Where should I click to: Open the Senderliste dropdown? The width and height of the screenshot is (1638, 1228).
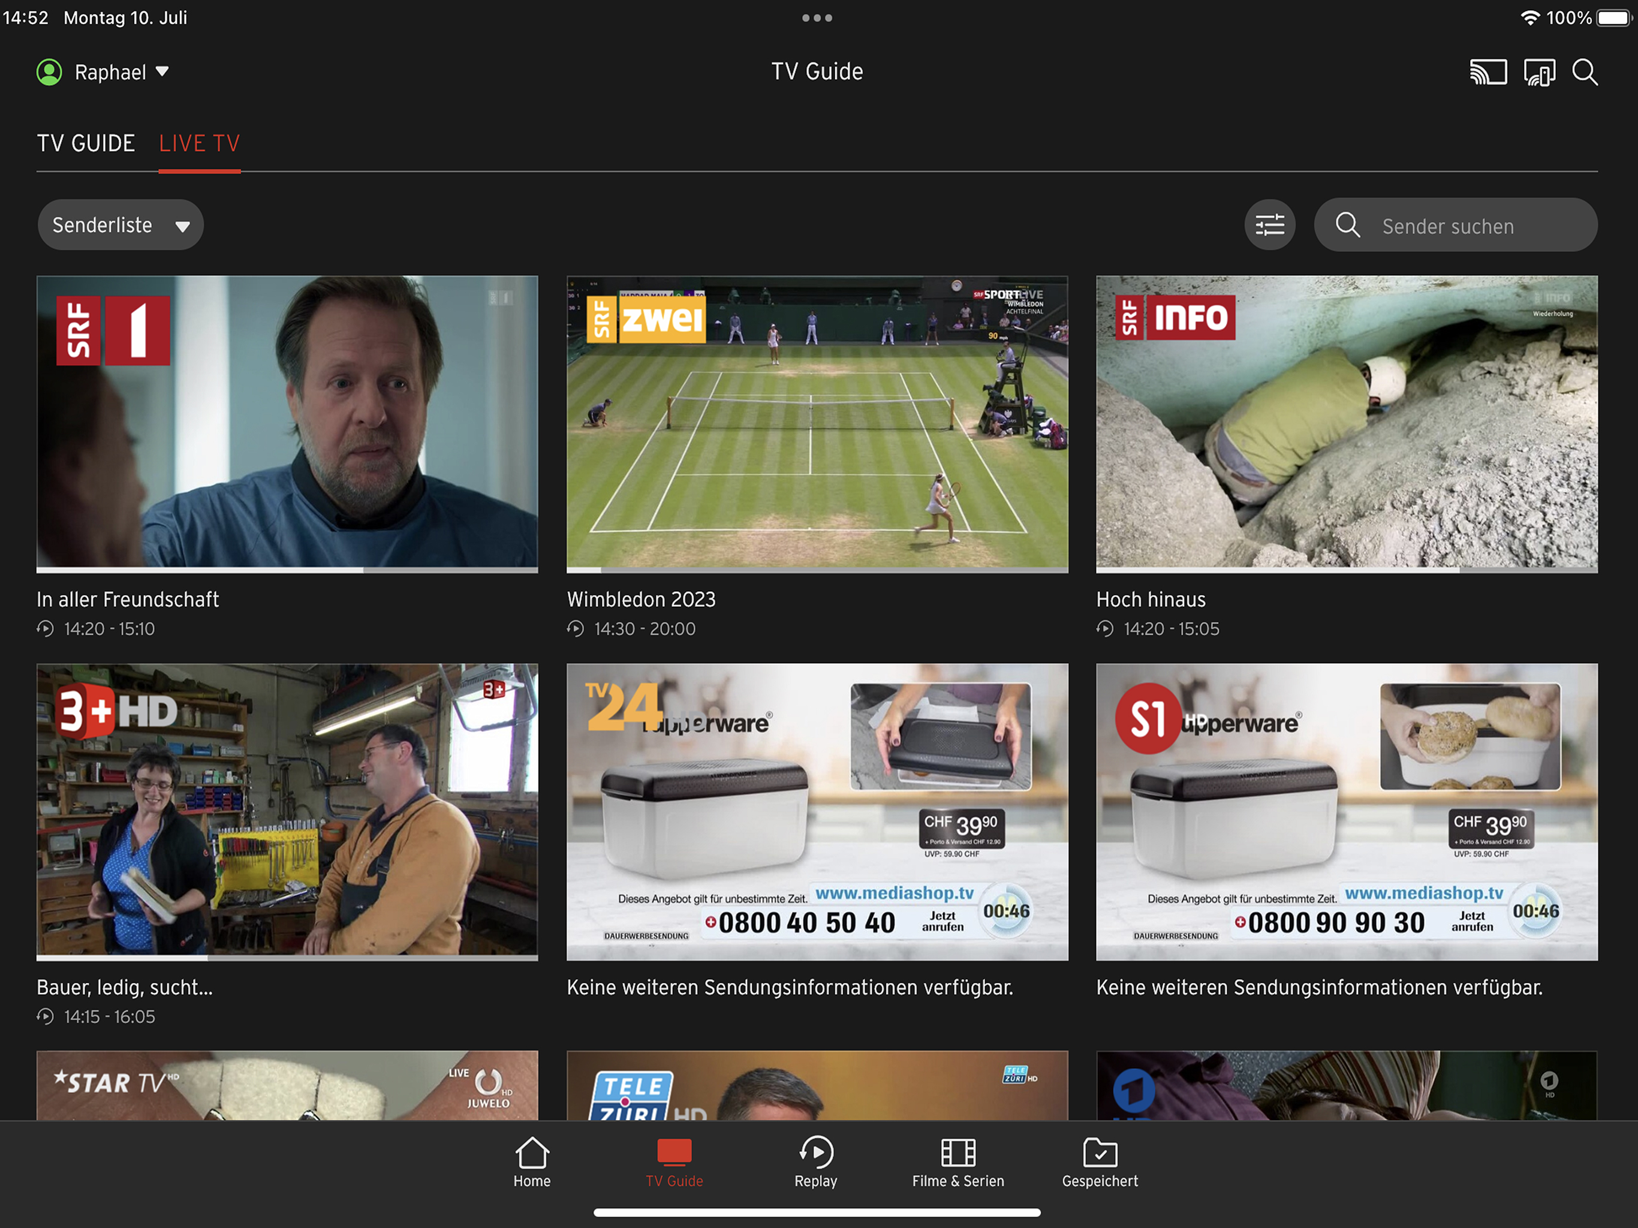click(120, 224)
